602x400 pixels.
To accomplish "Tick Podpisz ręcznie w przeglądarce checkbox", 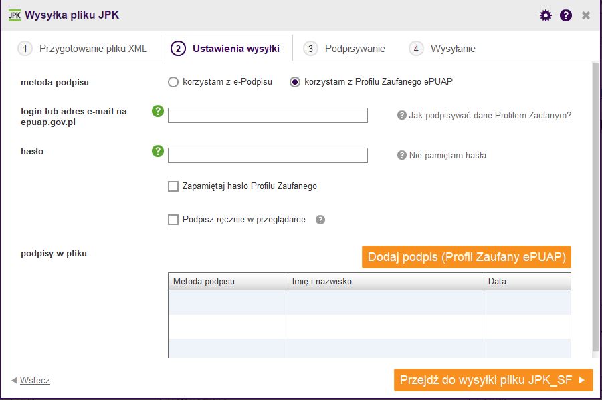I will tap(173, 220).
